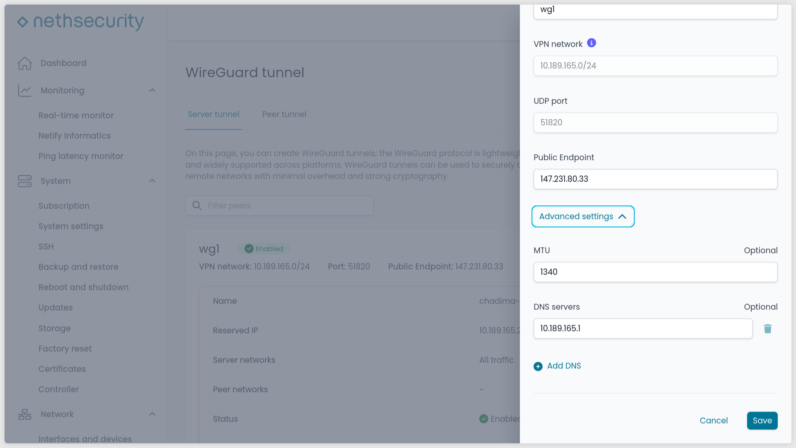Click the Dashboard home icon
Image resolution: width=796 pixels, height=448 pixels.
pos(25,63)
